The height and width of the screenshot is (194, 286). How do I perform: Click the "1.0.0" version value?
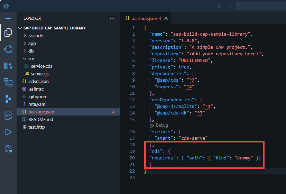(x=188, y=41)
